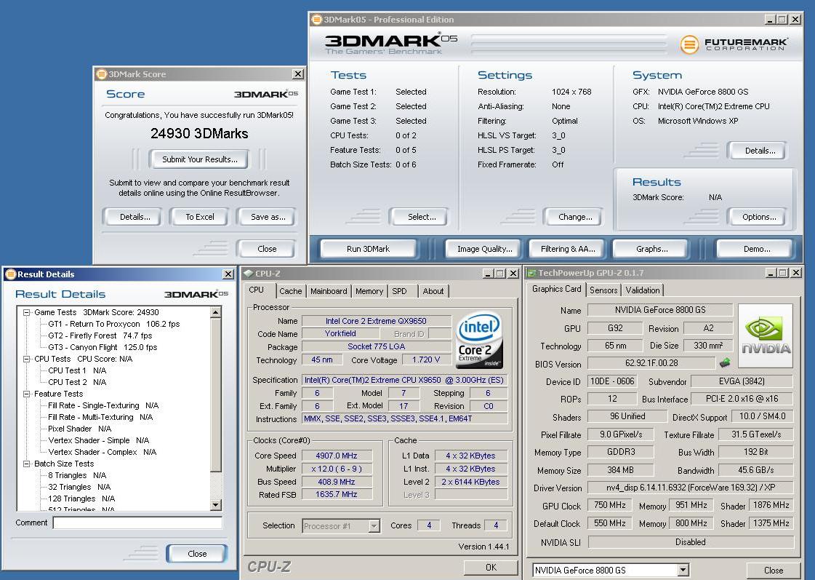Open the GPU selection dropdown in GPU-Z
Image resolution: width=815 pixels, height=580 pixels.
pyautogui.click(x=683, y=570)
